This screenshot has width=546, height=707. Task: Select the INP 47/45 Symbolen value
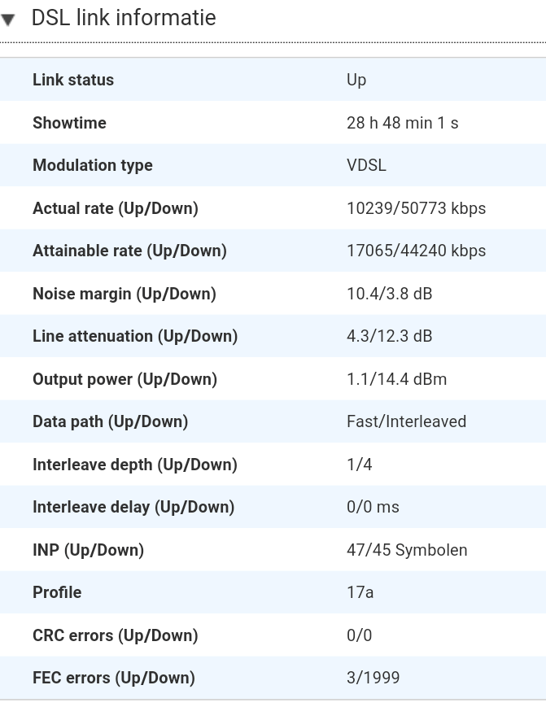tap(407, 550)
